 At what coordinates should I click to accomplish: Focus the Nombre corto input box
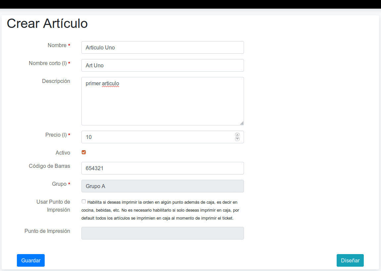[x=162, y=65]
